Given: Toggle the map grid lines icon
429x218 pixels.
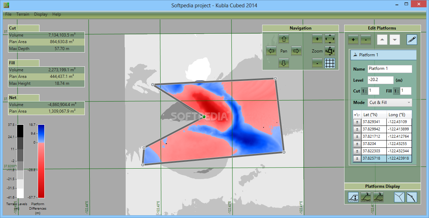Looking at the screenshot, I should (330, 63).
